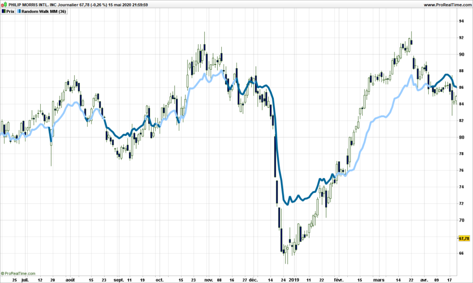Open the www.ProRealTime.com link in the header
Image resolution: width=473 pixels, height=283 pixels.
[x=447, y=5]
